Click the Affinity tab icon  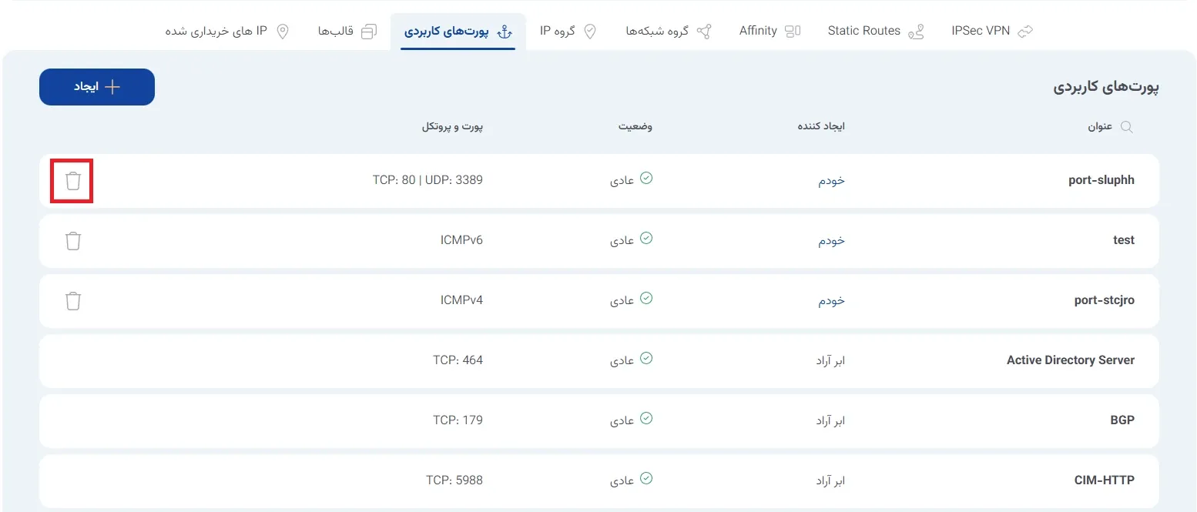(793, 32)
